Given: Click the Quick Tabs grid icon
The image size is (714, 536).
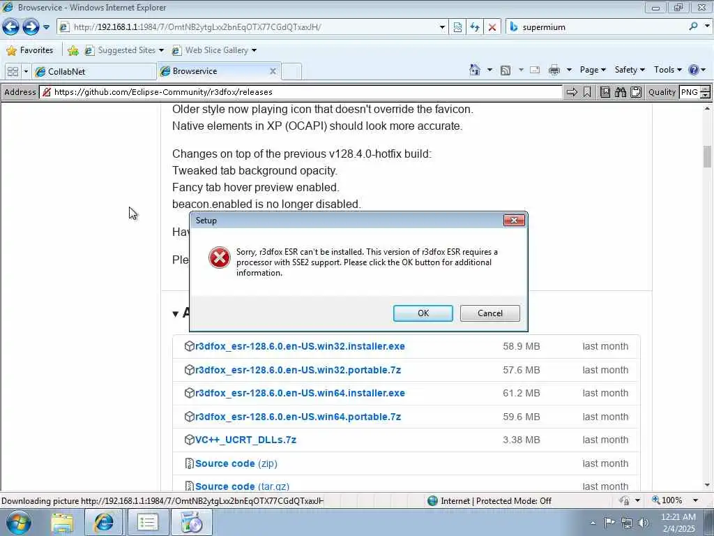Looking at the screenshot, I should (13, 72).
